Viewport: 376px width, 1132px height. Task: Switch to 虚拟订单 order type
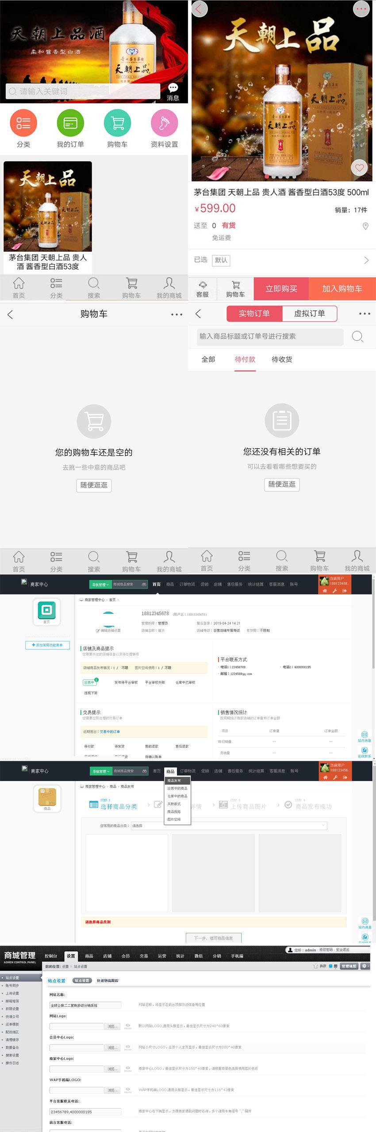[310, 314]
